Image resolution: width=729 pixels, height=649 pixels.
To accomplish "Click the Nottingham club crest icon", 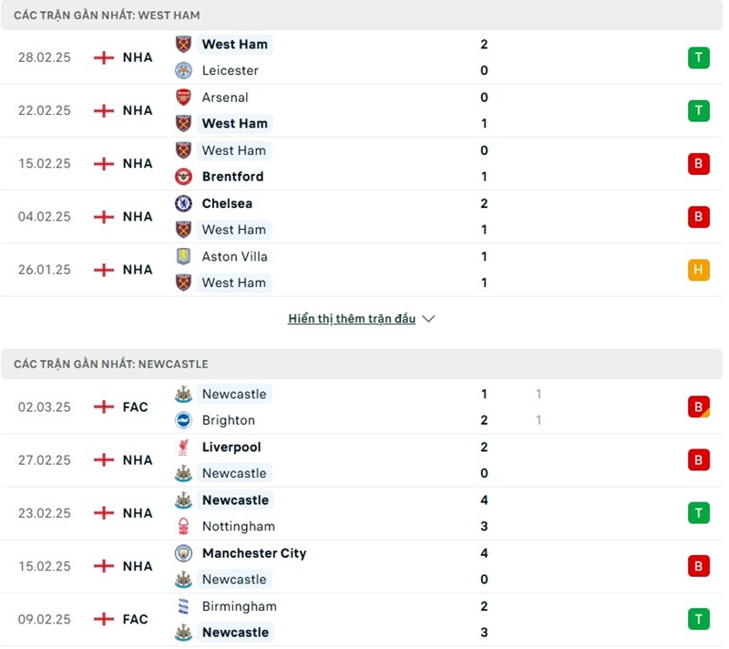I will pyautogui.click(x=184, y=526).
